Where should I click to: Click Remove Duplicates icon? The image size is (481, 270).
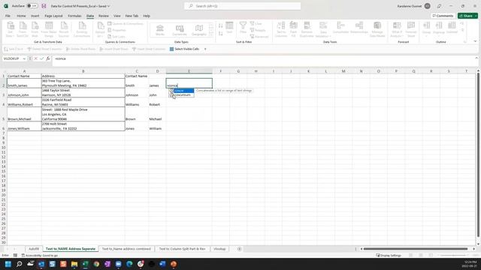pos(307,30)
